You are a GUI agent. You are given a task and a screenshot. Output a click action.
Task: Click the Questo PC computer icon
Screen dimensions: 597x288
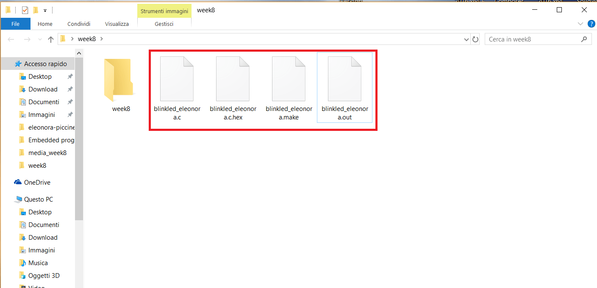coord(18,199)
